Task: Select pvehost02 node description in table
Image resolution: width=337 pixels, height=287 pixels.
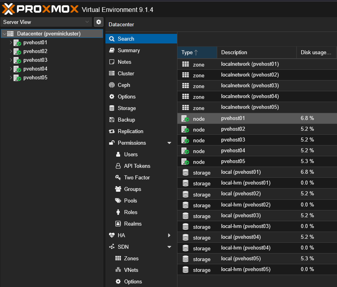Action: [x=233, y=129]
